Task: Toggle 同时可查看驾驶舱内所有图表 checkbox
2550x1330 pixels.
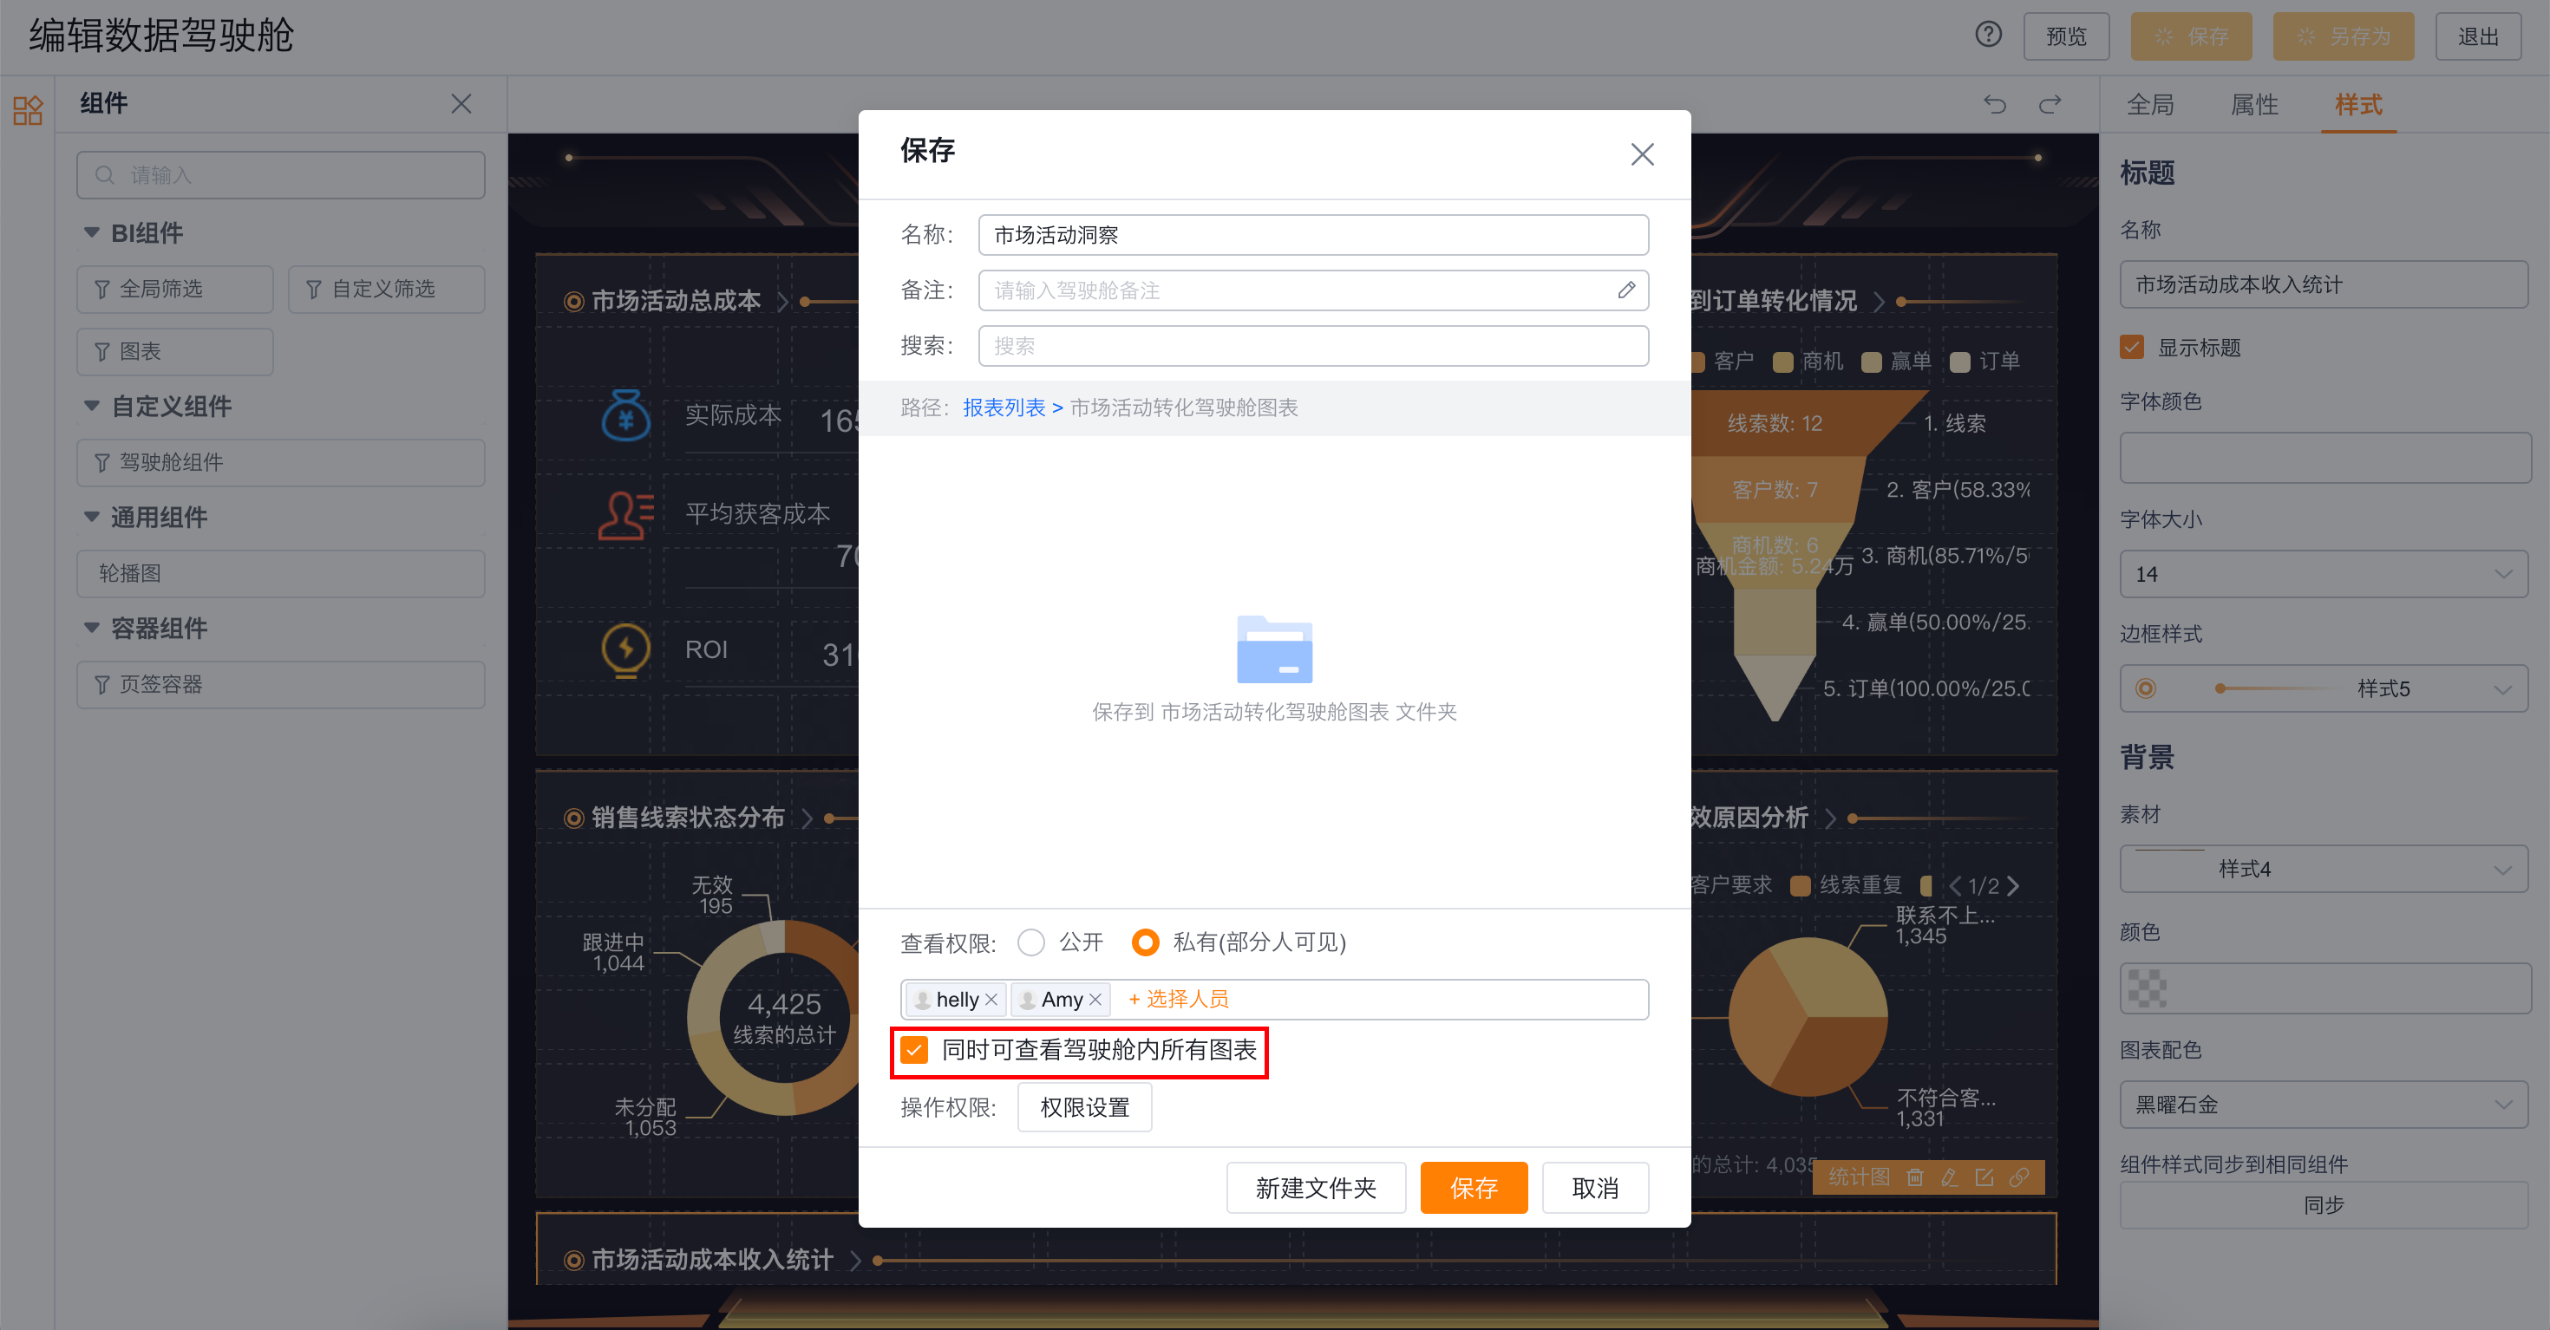Action: pos(915,1050)
